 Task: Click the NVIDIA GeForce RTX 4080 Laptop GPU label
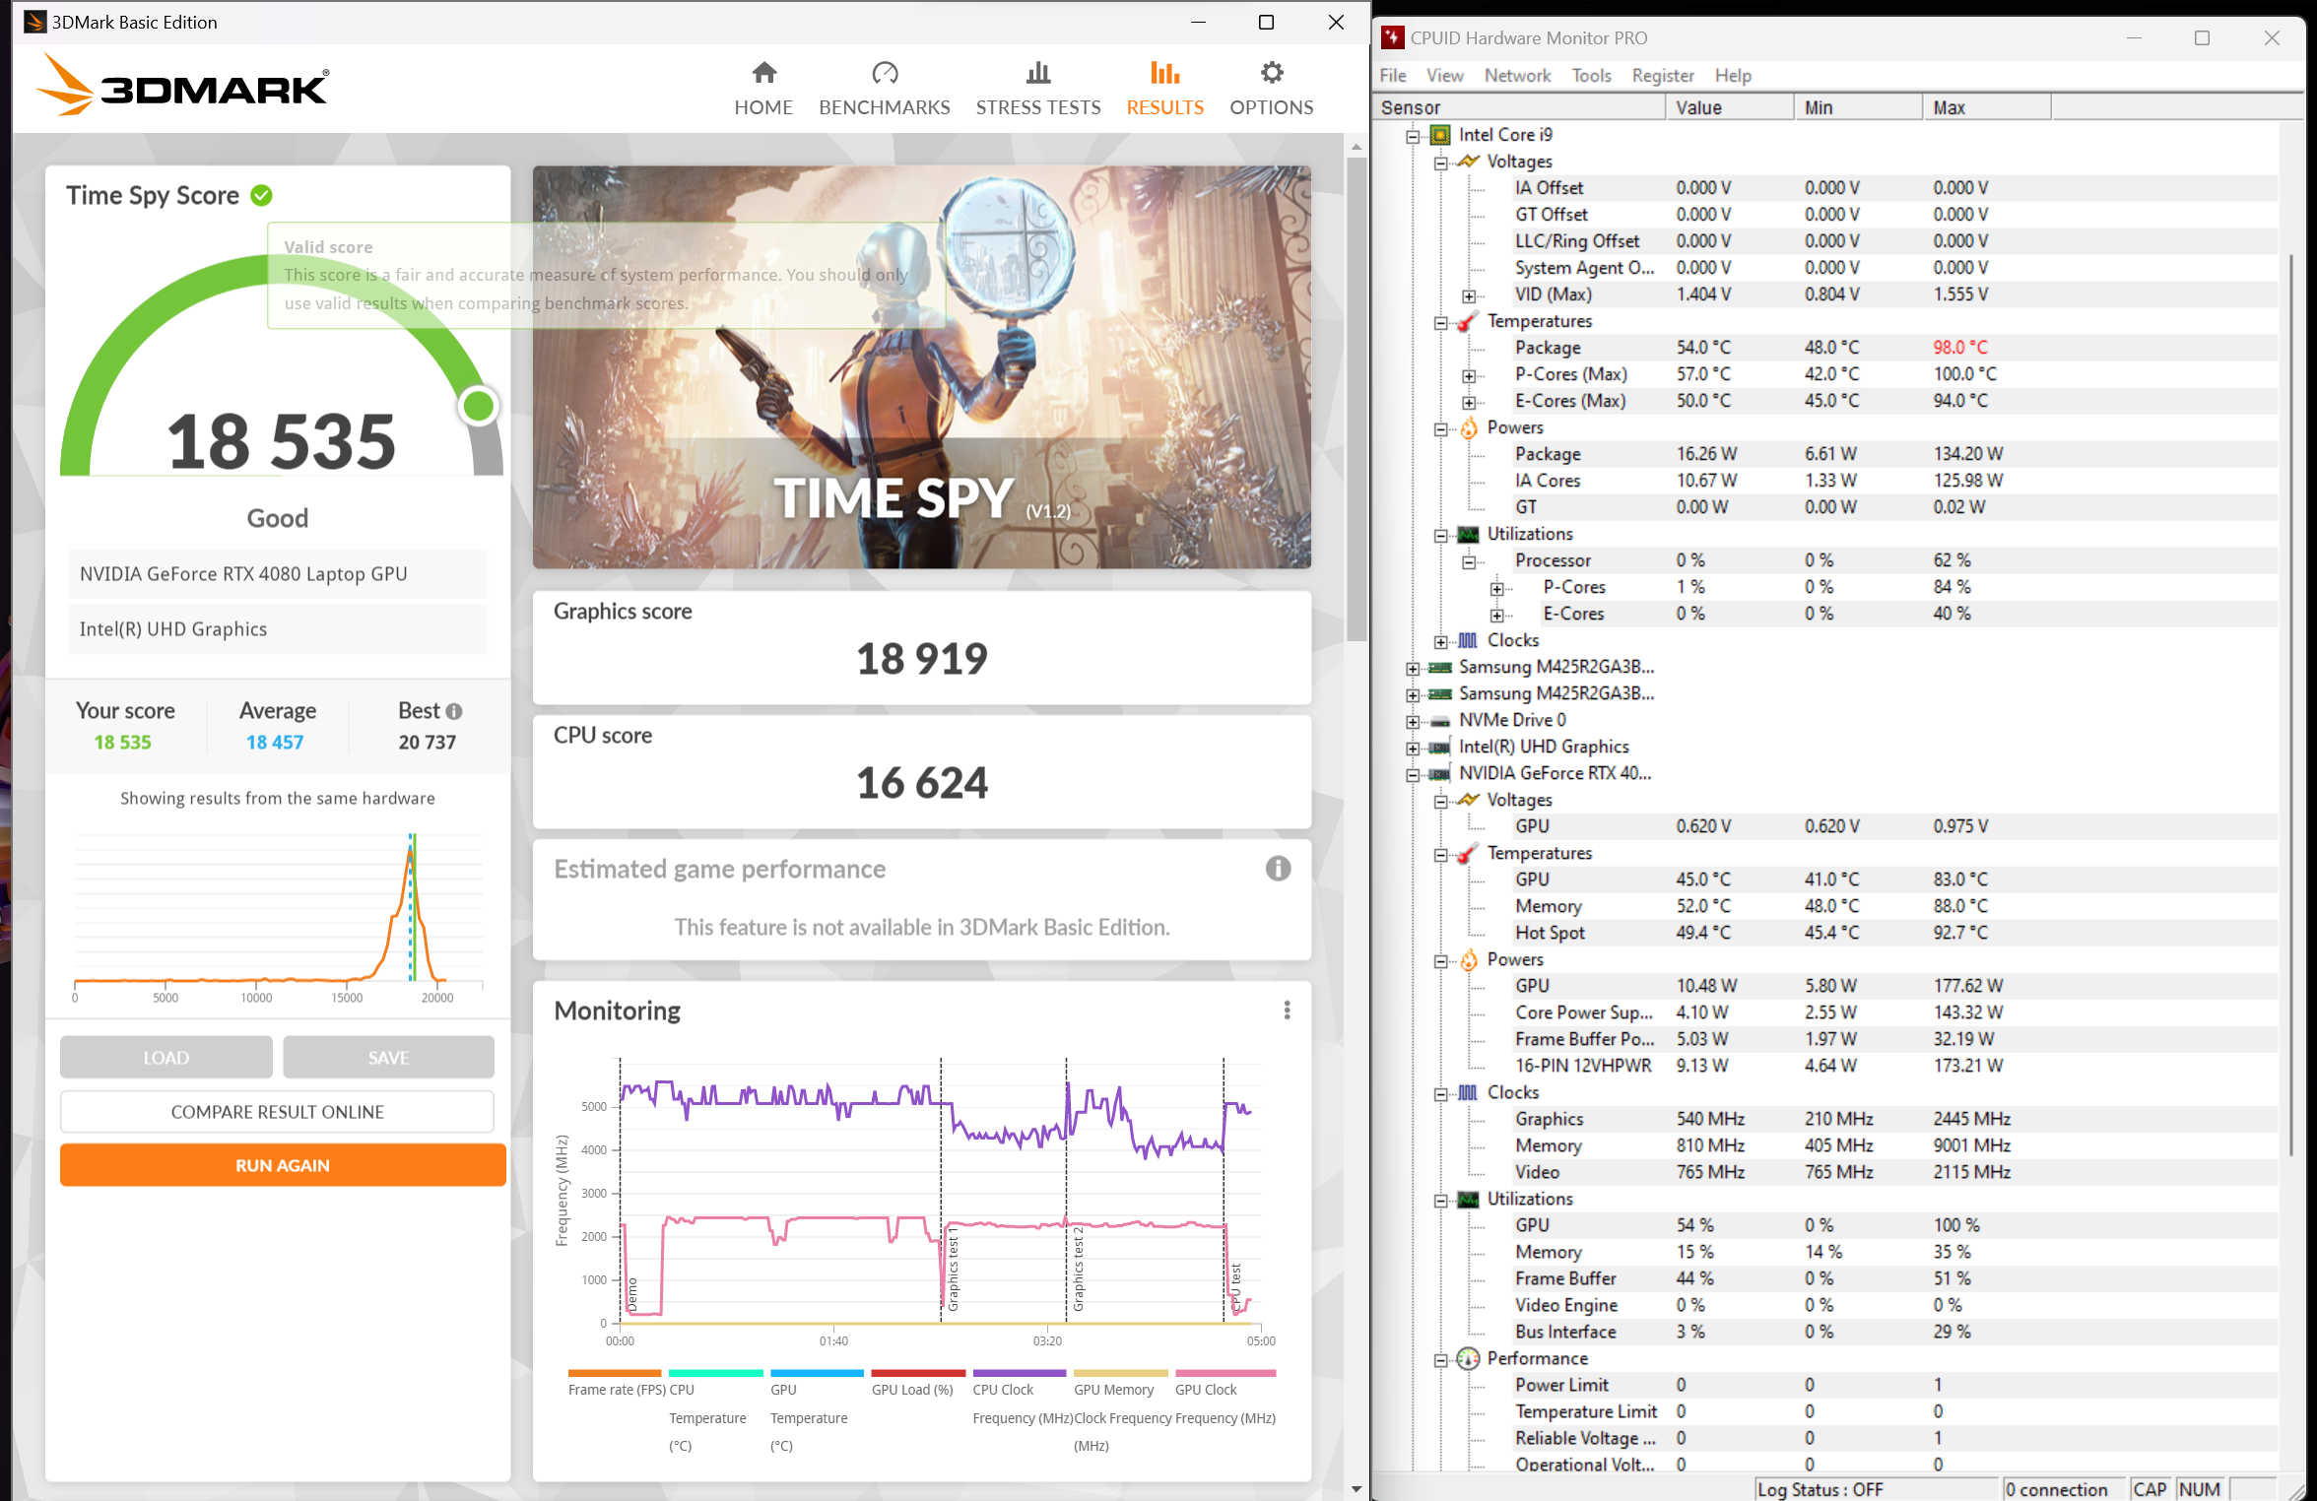click(x=278, y=574)
